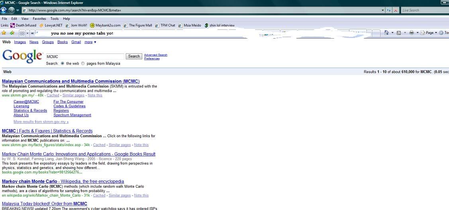Open the Quick Tabs grid view

(x=22, y=33)
